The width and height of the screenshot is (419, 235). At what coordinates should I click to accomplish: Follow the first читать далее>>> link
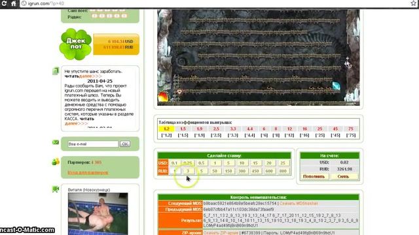(83, 76)
